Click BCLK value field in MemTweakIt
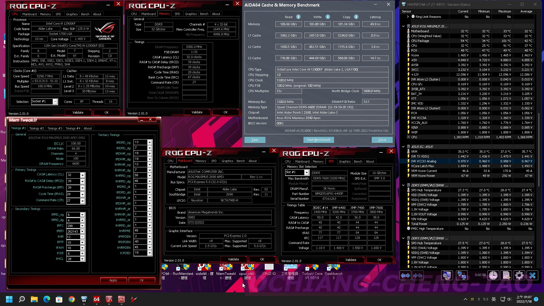Image resolution: width=544 pixels, height=306 pixels. click(x=76, y=143)
